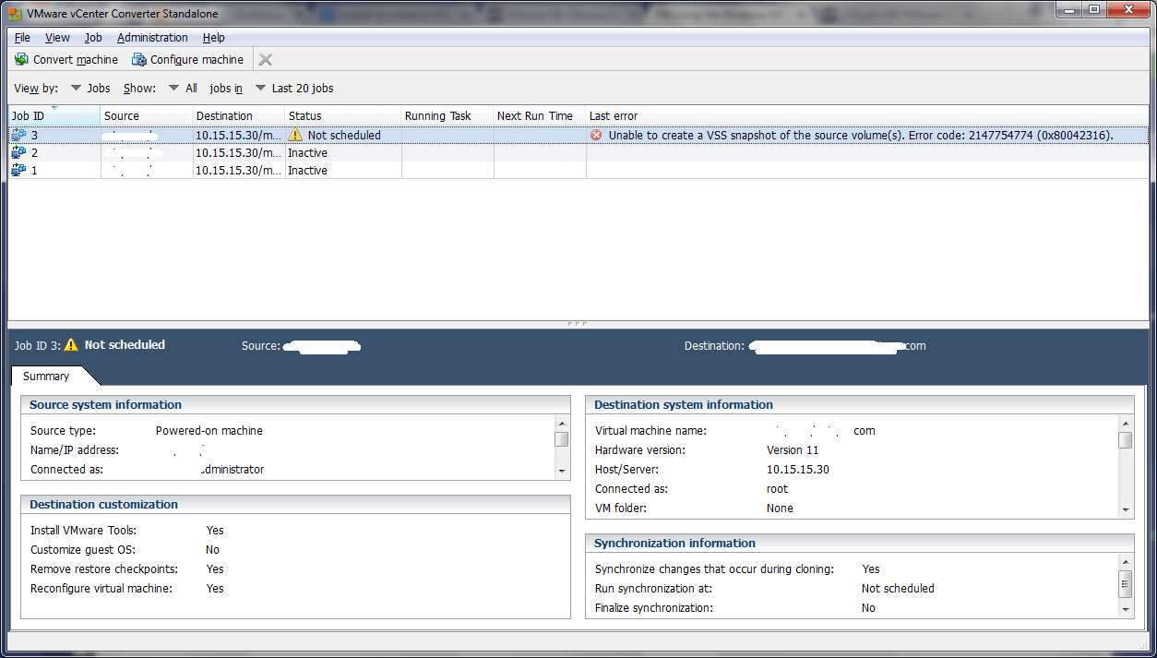The width and height of the screenshot is (1157, 658).
Task: Select the job icon for Job ID 3
Action: click(x=18, y=135)
